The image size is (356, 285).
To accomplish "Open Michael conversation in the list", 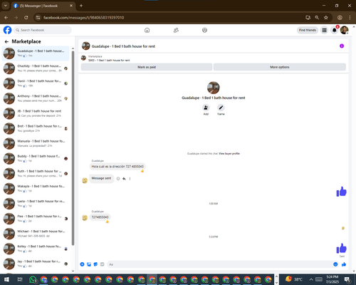I will 36,234.
